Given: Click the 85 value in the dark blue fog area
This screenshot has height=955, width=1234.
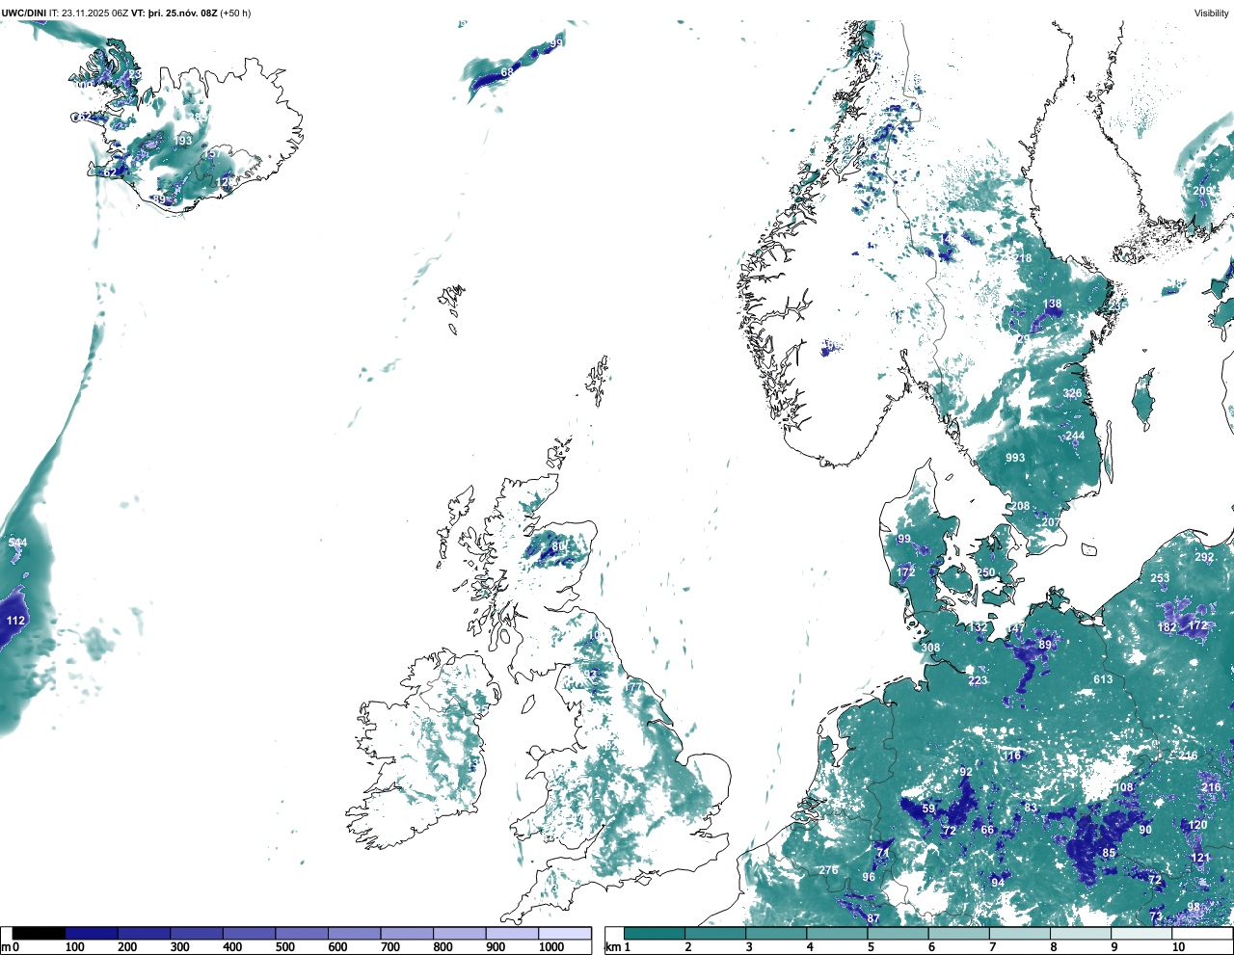Looking at the screenshot, I should [x=1109, y=853].
